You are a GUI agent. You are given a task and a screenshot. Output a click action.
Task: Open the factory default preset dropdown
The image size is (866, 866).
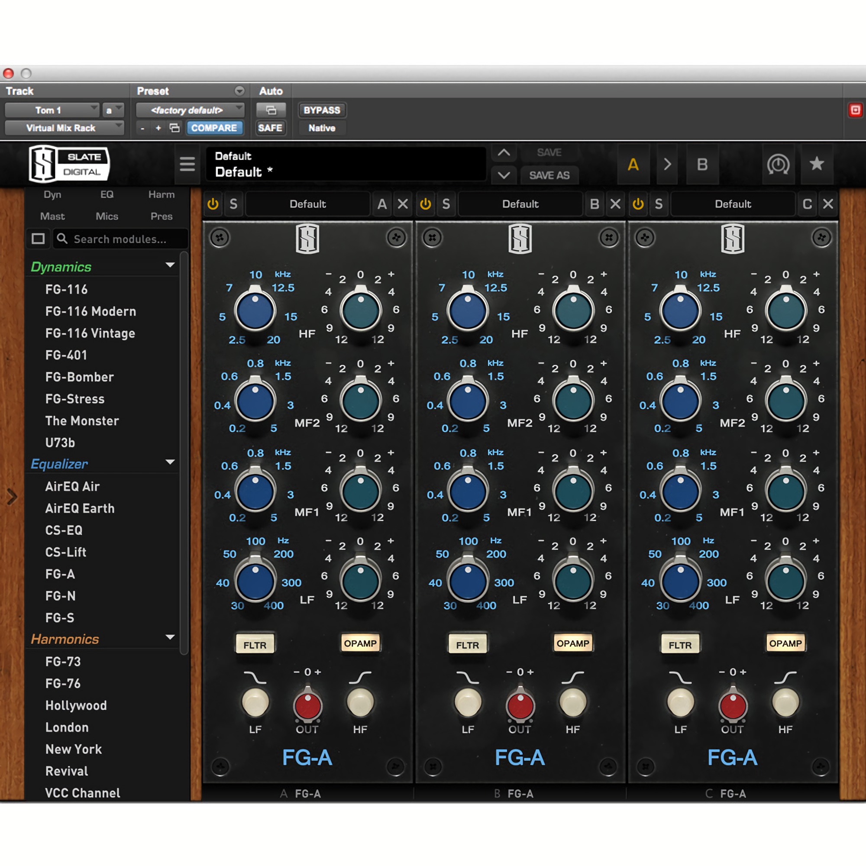click(190, 110)
